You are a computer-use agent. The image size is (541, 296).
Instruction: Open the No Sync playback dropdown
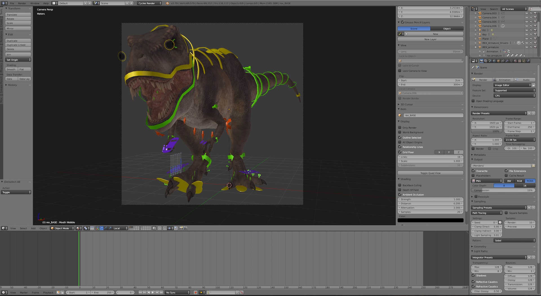(178, 292)
